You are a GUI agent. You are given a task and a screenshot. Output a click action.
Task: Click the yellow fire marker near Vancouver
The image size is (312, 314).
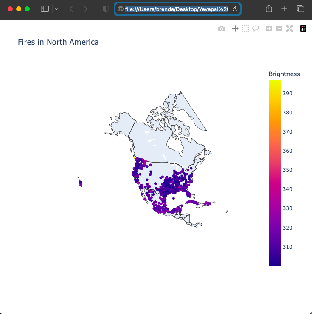[x=135, y=158]
